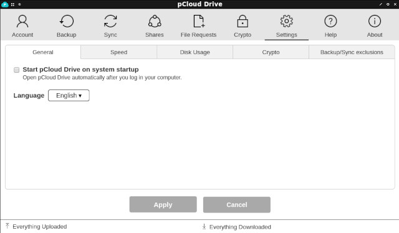Click the upload arrow status icon
This screenshot has height=233, width=399.
click(x=7, y=226)
